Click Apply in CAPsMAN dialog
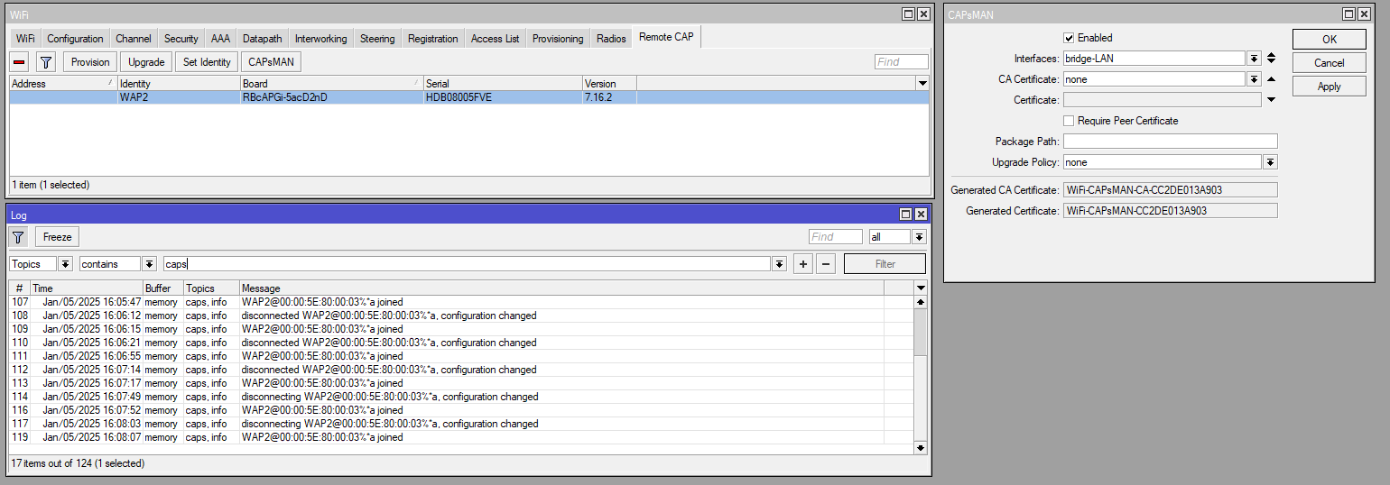This screenshot has width=1390, height=485. (1330, 87)
